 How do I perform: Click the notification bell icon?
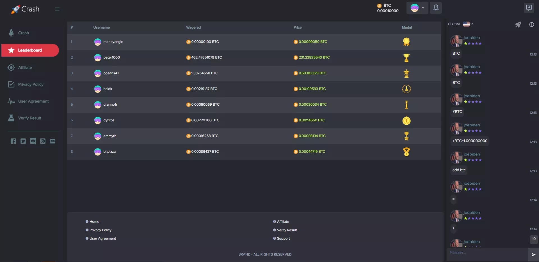pos(436,8)
